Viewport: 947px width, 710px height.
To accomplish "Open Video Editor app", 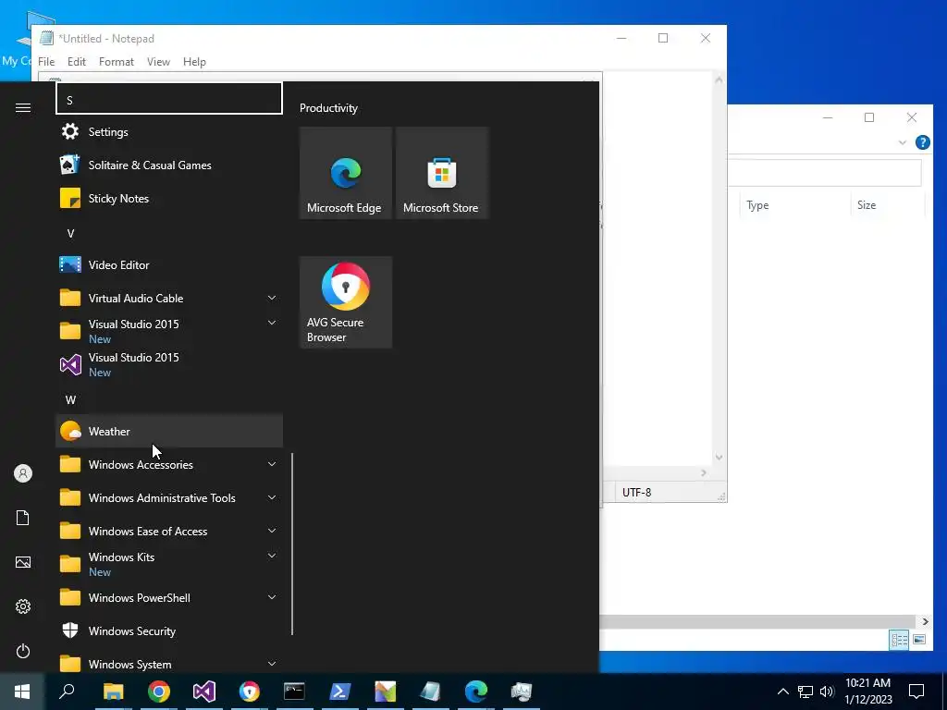I will coord(169,264).
